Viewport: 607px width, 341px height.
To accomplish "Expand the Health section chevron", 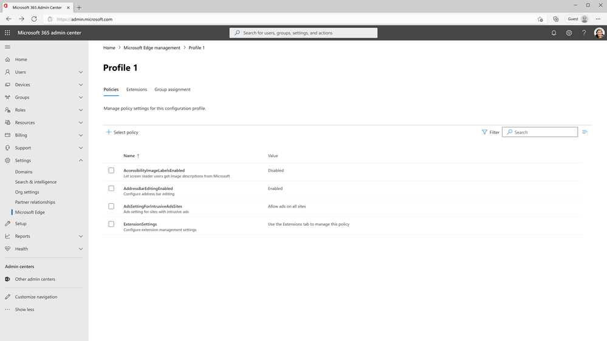I will point(81,249).
